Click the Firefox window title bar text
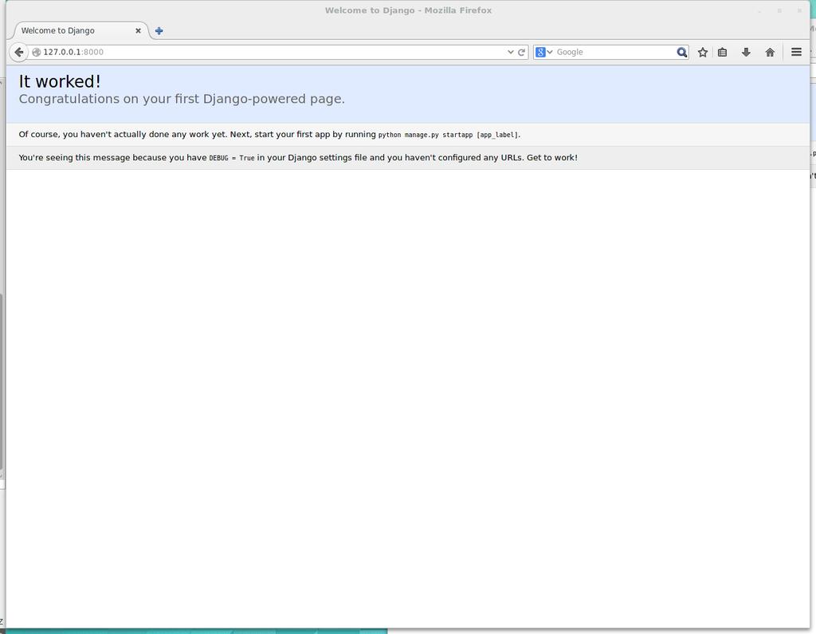 pyautogui.click(x=408, y=10)
